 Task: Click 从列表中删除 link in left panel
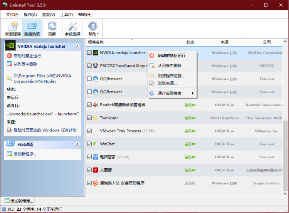point(25,64)
